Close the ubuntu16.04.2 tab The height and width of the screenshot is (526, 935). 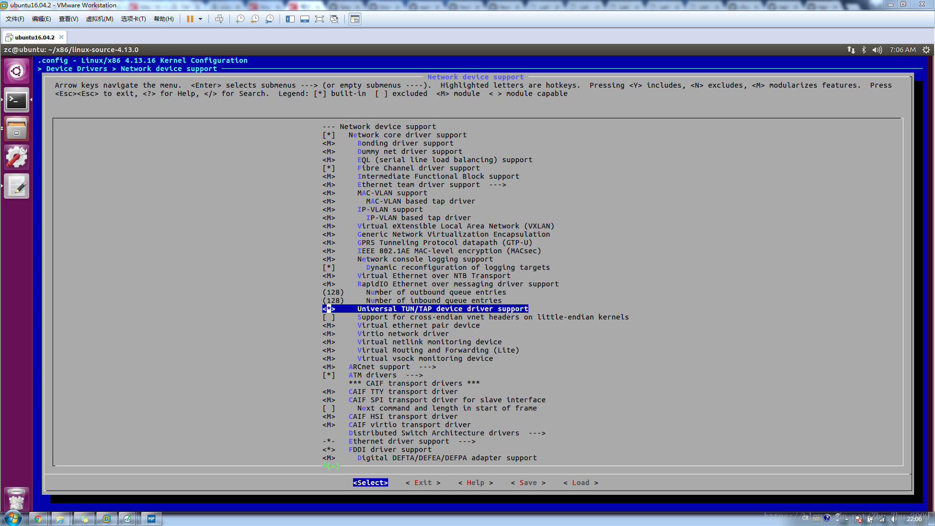pyautogui.click(x=61, y=37)
